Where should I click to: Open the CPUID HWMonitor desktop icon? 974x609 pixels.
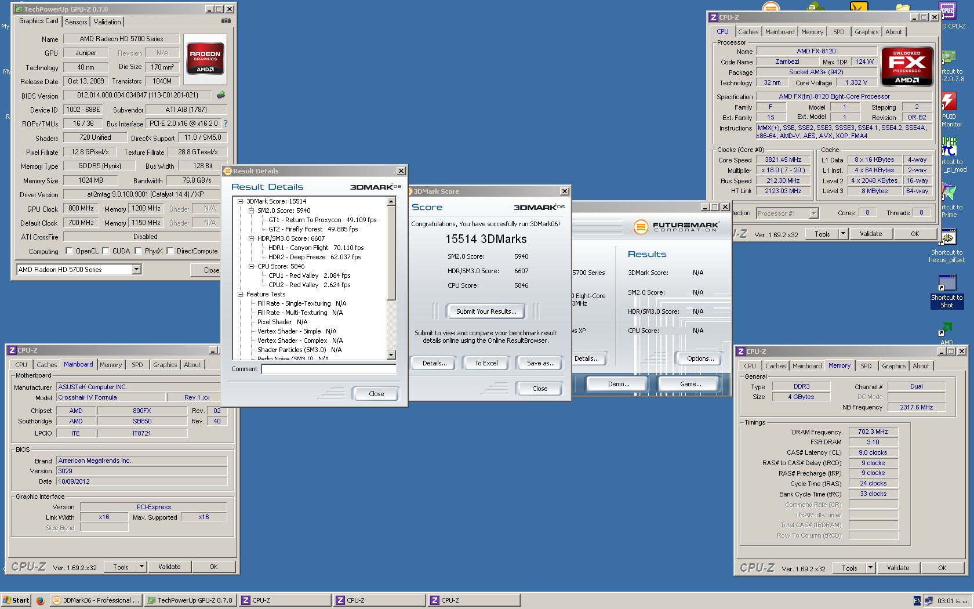(949, 101)
